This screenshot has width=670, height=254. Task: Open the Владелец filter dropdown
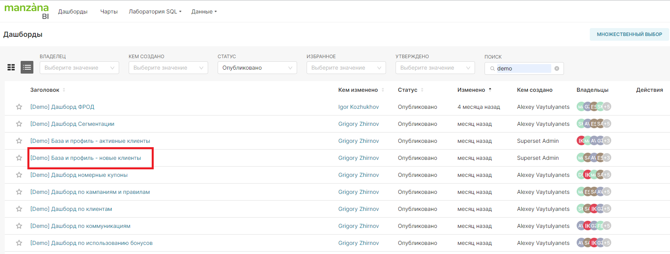click(79, 68)
